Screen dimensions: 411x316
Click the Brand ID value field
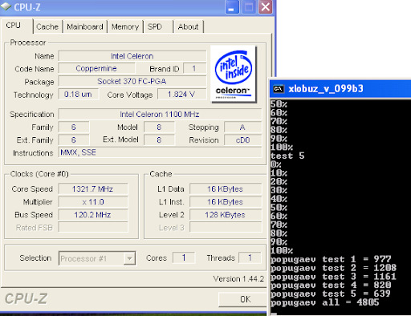[194, 68]
